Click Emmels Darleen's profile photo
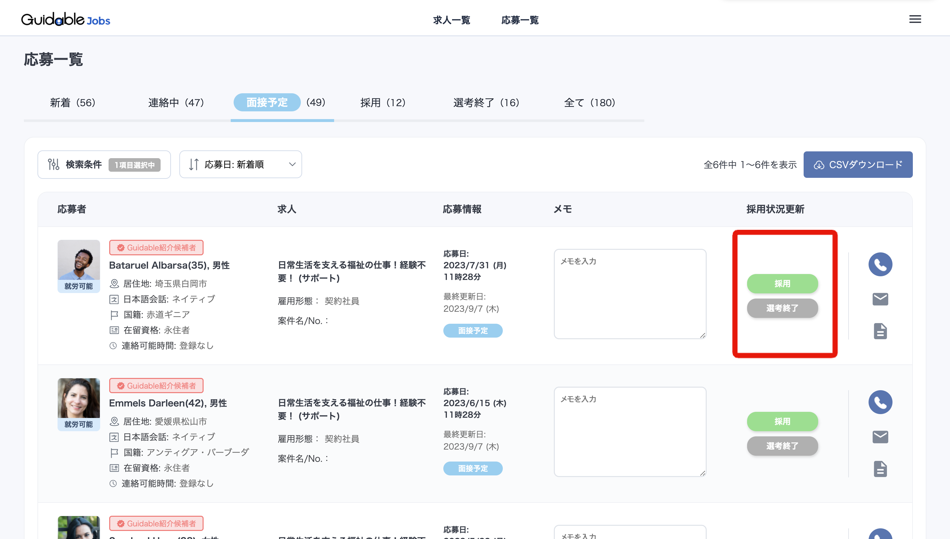 point(79,398)
